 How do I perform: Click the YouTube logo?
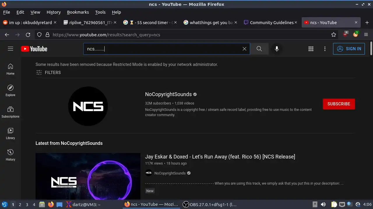tap(34, 49)
